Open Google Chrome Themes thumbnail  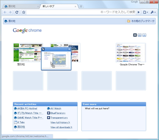click(x=131, y=52)
